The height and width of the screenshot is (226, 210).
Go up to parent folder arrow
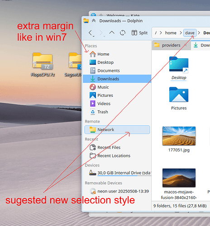click(112, 33)
